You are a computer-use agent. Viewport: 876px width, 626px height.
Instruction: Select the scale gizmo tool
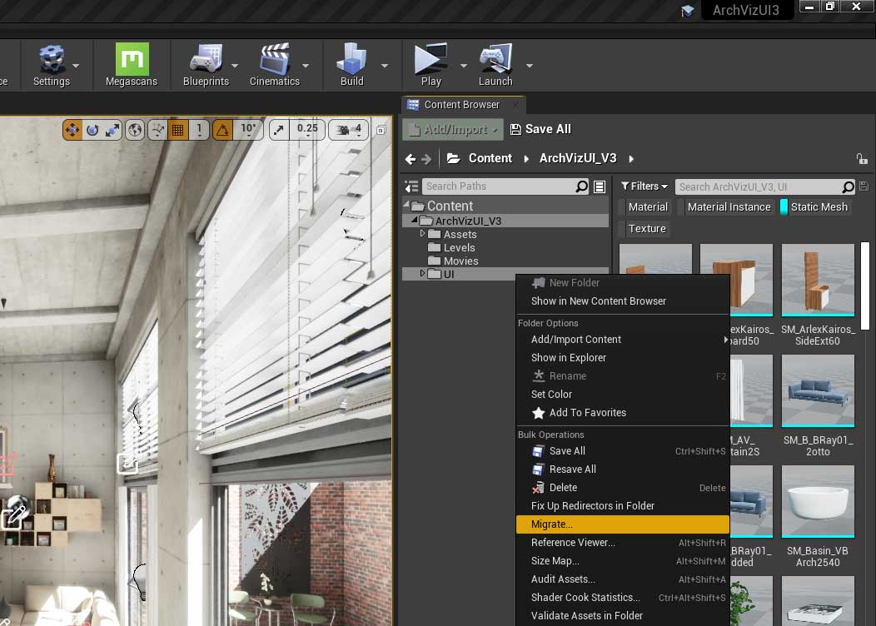112,130
